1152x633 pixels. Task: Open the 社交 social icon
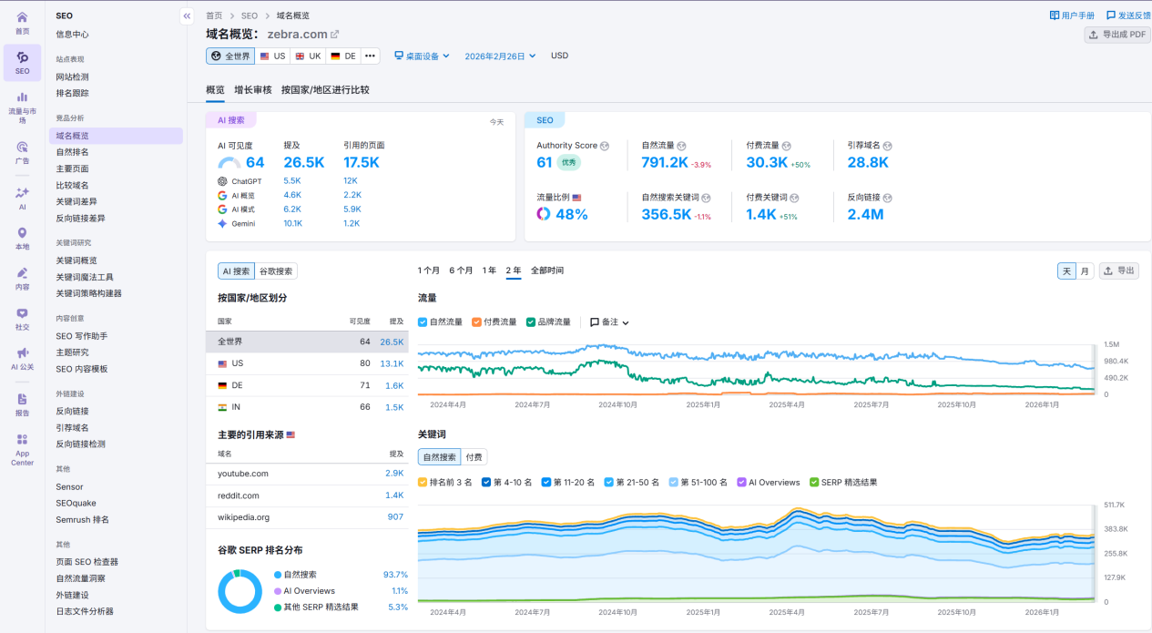tap(22, 313)
